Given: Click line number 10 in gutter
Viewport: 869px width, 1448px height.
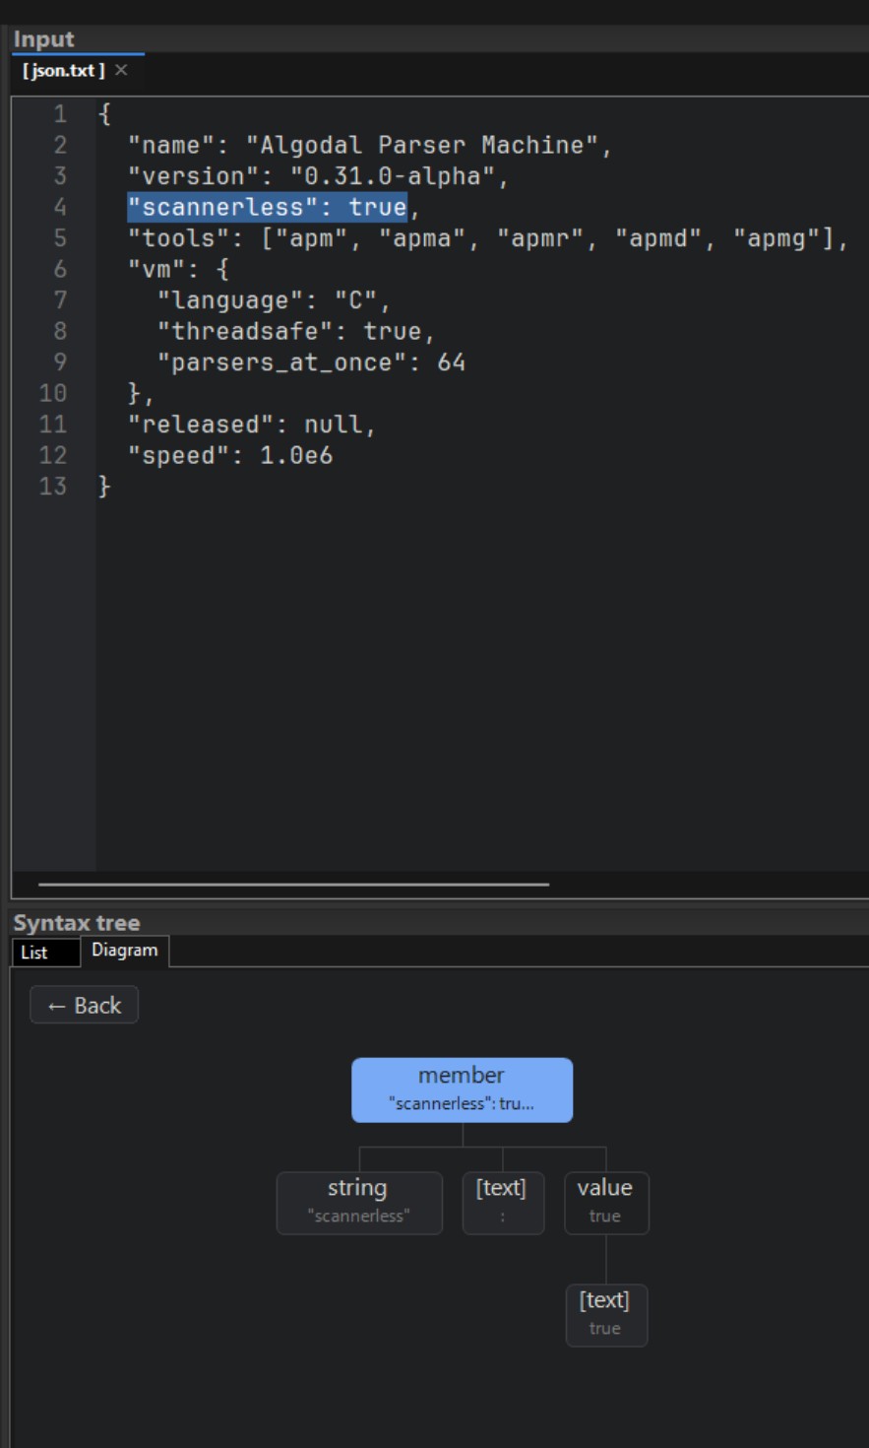Looking at the screenshot, I should (x=53, y=394).
